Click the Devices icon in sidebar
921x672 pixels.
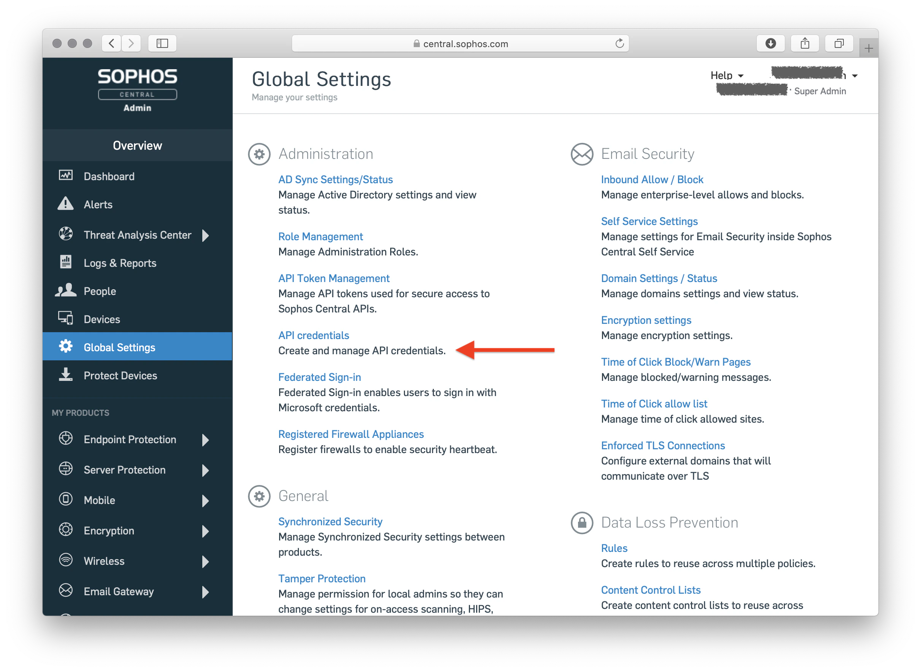(65, 318)
